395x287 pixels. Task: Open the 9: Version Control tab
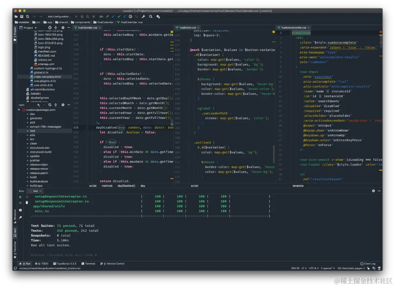point(112,264)
